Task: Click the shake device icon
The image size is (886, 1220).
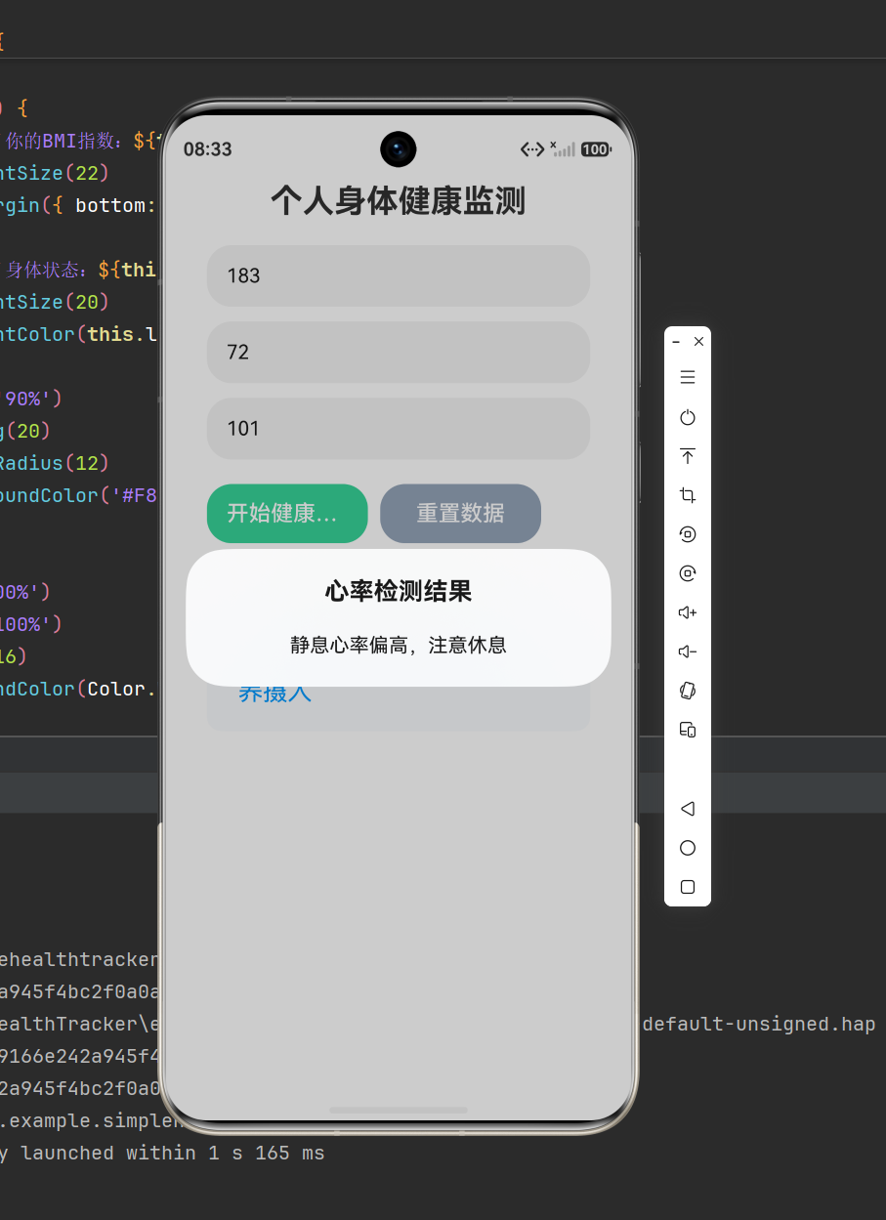Action: tap(688, 691)
